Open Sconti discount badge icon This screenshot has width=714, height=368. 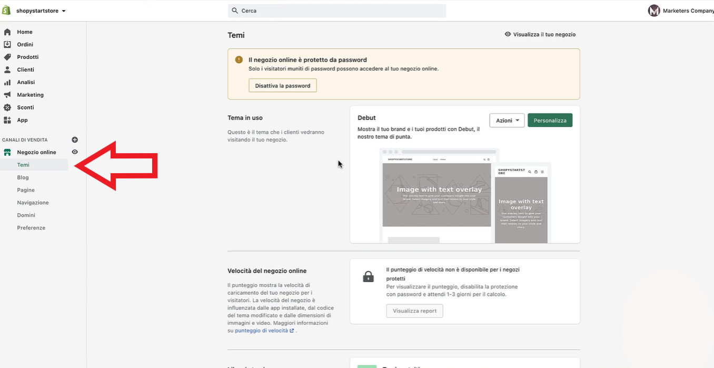tap(7, 107)
